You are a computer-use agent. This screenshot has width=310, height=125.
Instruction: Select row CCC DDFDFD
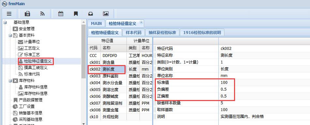click(x=120, y=56)
